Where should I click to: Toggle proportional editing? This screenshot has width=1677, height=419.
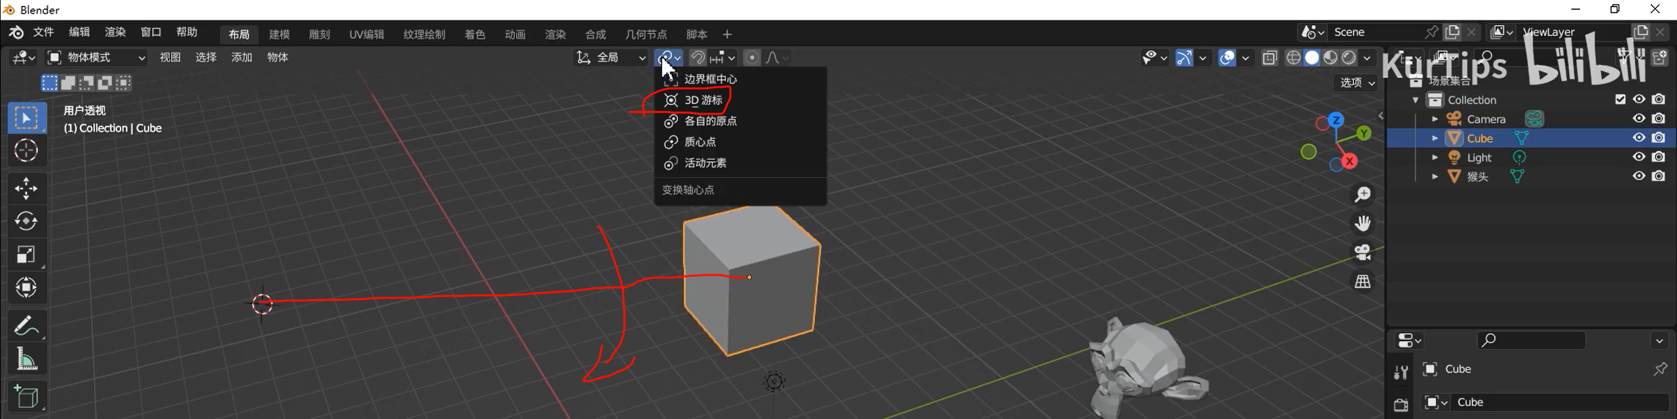[752, 58]
